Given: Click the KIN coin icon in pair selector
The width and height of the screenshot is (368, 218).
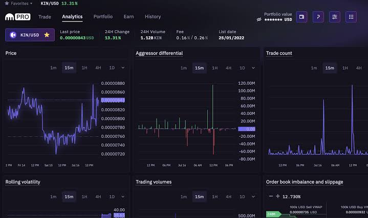Looking at the screenshot, I should pos(13,35).
